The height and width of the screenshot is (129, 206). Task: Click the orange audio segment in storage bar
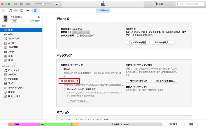point(12,125)
